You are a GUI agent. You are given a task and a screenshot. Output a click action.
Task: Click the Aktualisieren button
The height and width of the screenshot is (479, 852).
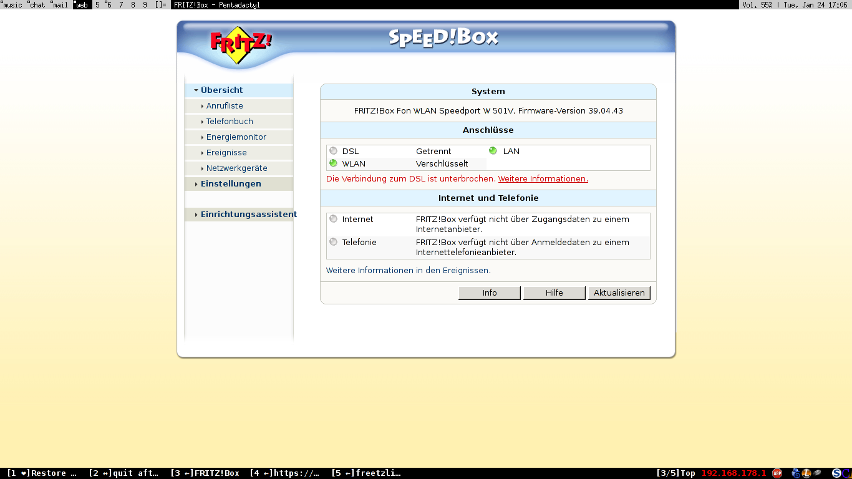619,293
